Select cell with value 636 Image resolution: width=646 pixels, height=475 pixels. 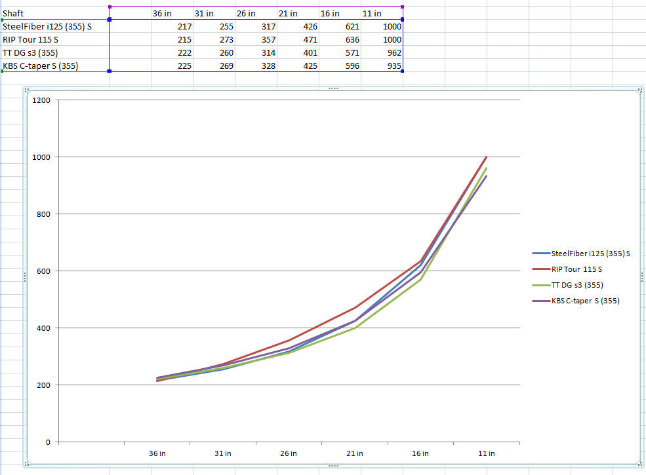tap(340, 39)
